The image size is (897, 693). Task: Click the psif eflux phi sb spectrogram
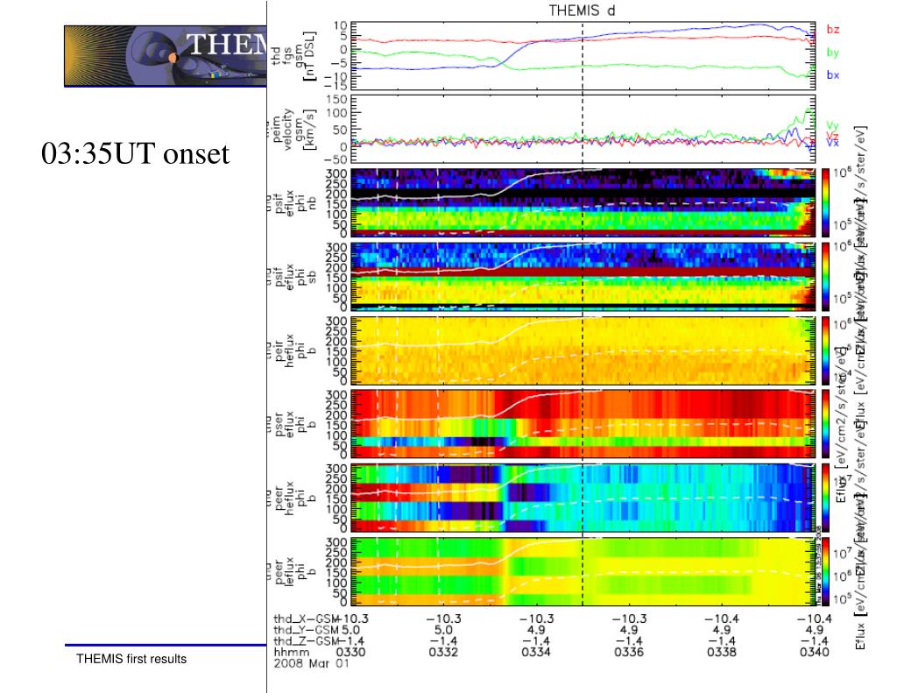coord(583,276)
